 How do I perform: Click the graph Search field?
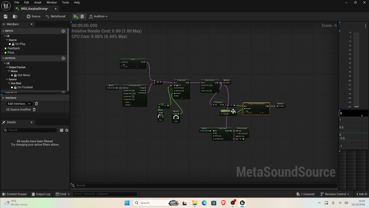[x=204, y=185]
